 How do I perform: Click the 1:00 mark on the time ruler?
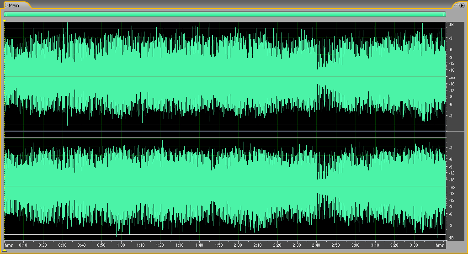(121, 245)
